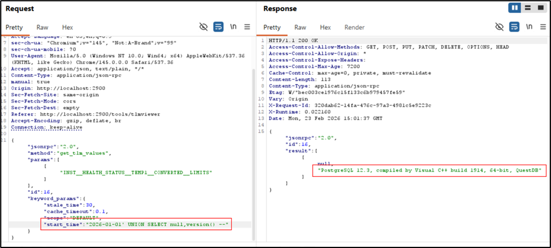
Task: Click the X-Runtime header line
Action: pyautogui.click(x=299, y=111)
